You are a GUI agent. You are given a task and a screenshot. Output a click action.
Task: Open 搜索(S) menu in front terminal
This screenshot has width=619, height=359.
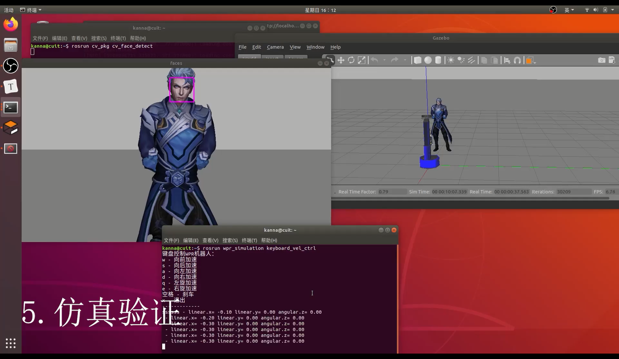[x=230, y=240]
